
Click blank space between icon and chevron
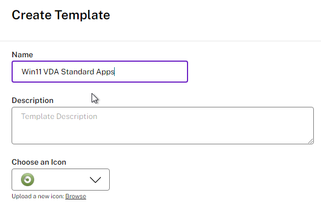click(61, 180)
